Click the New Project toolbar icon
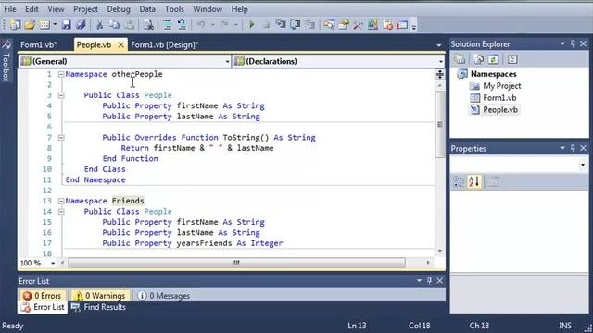The height and width of the screenshot is (333, 593). point(16,25)
